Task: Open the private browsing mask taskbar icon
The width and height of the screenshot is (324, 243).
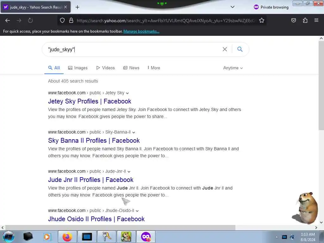Action: [146, 237]
